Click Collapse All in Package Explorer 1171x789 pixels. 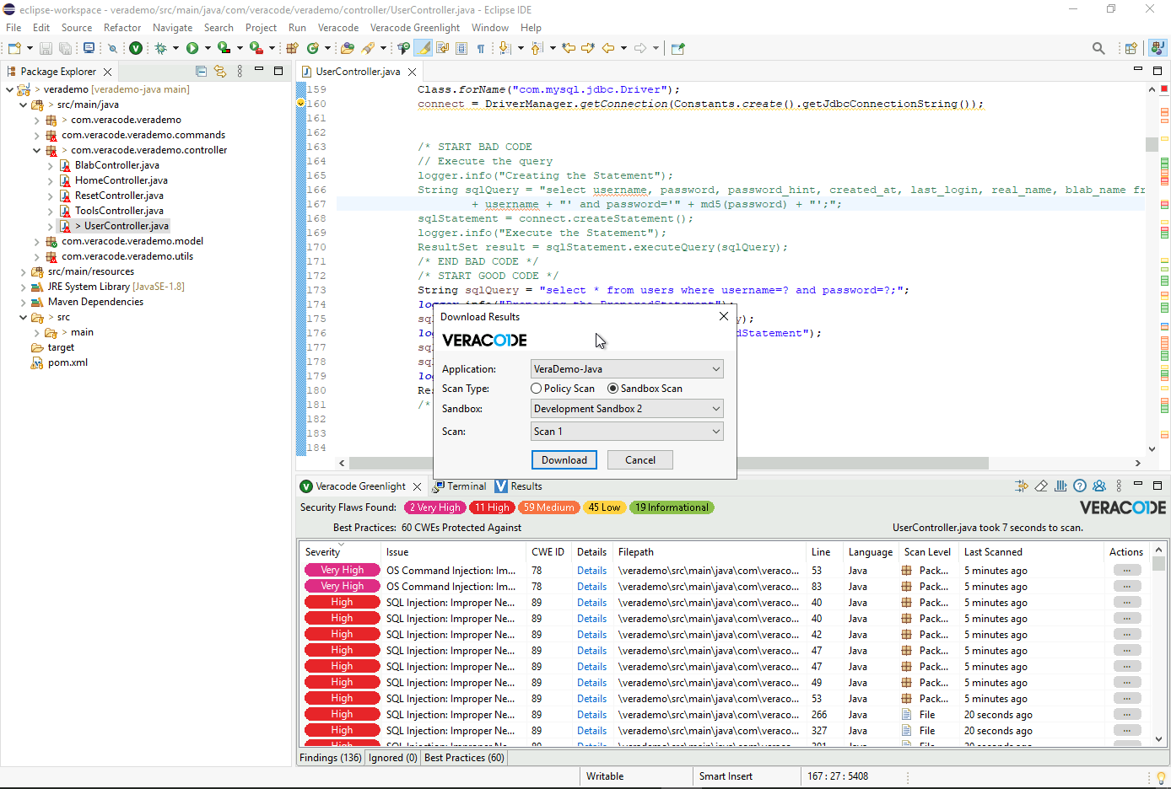click(201, 72)
